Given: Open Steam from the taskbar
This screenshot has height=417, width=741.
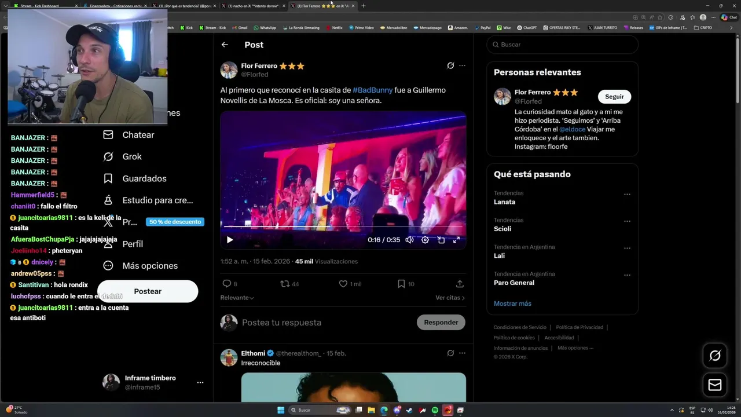Looking at the screenshot, I should pyautogui.click(x=409, y=410).
